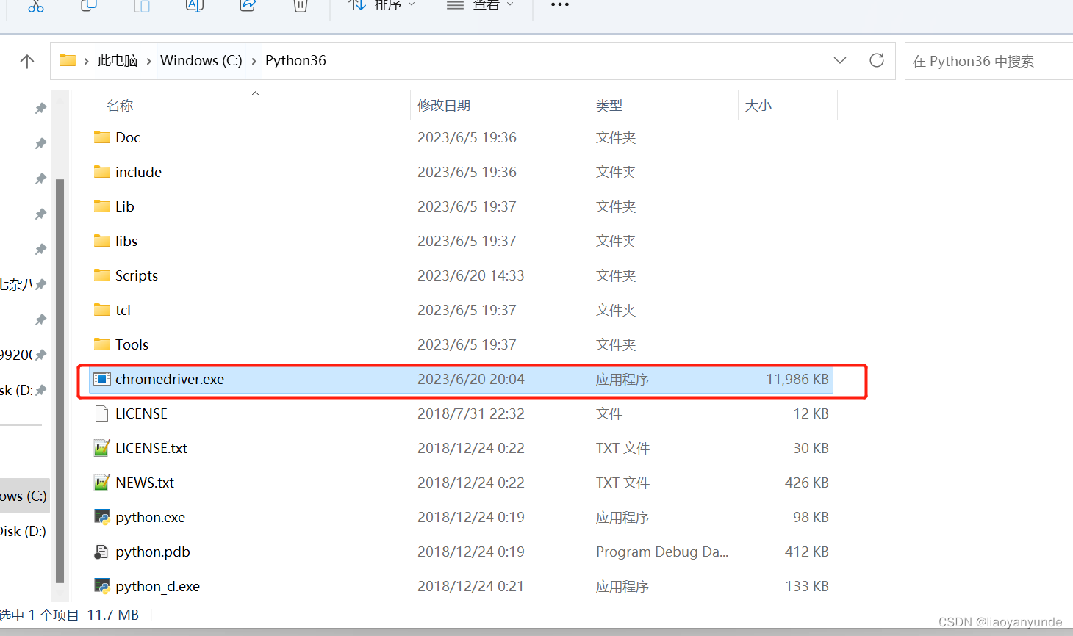Click the TXT 文件 type of LICENSE.txt

coord(622,448)
